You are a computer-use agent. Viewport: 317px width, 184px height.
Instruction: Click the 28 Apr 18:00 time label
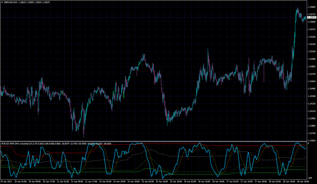tap(304, 182)
